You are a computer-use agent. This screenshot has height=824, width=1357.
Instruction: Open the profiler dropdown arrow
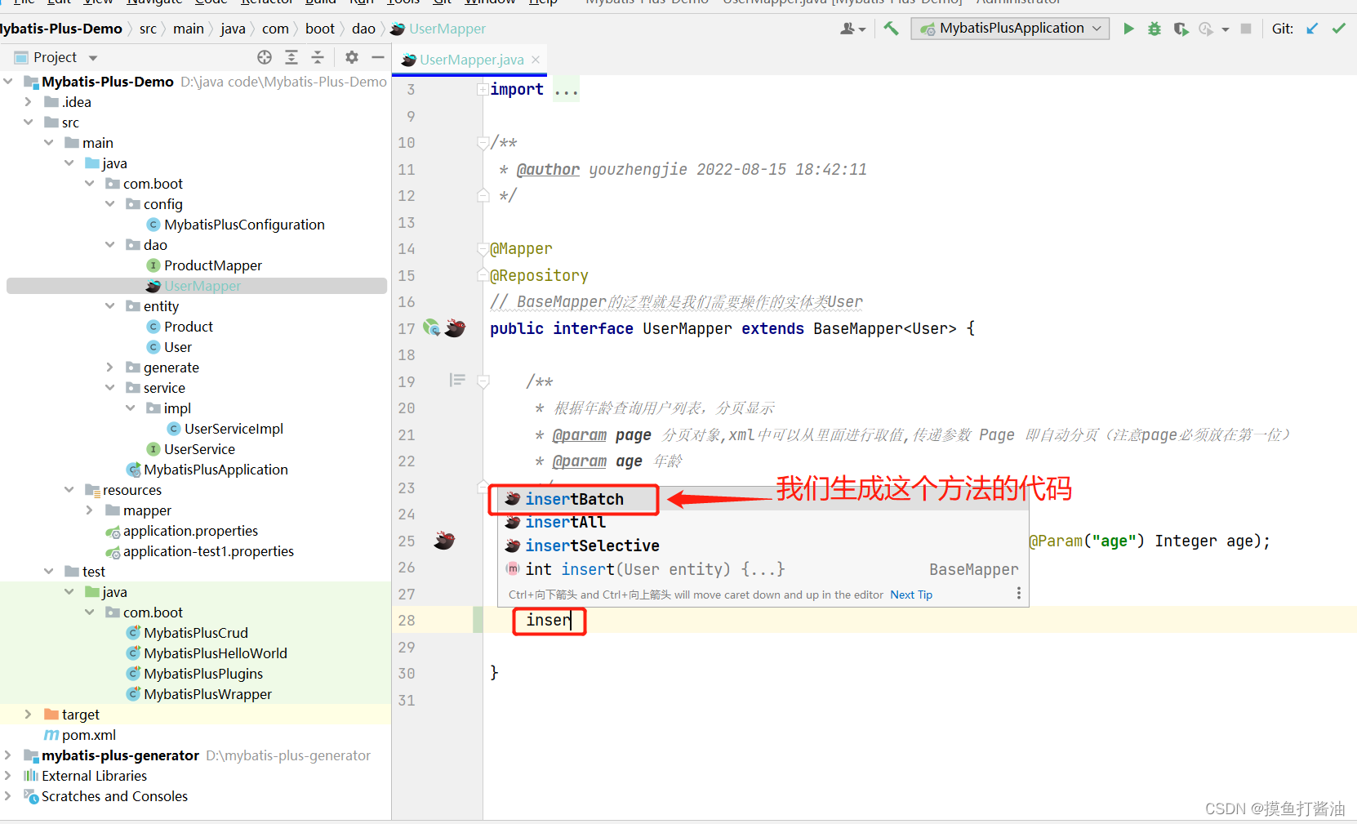point(1225,29)
